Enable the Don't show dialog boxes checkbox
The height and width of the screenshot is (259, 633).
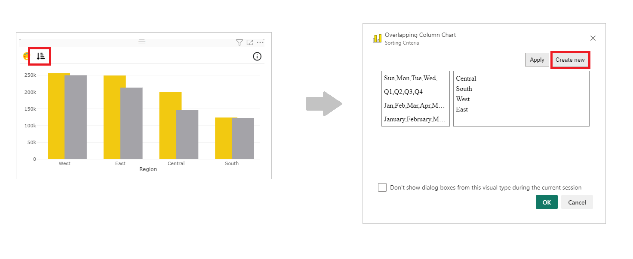pos(382,187)
